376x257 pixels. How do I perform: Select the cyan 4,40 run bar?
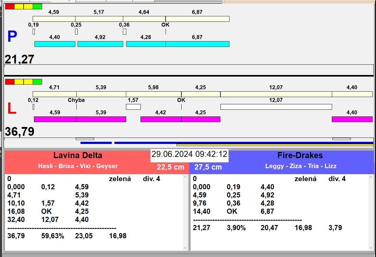point(55,44)
